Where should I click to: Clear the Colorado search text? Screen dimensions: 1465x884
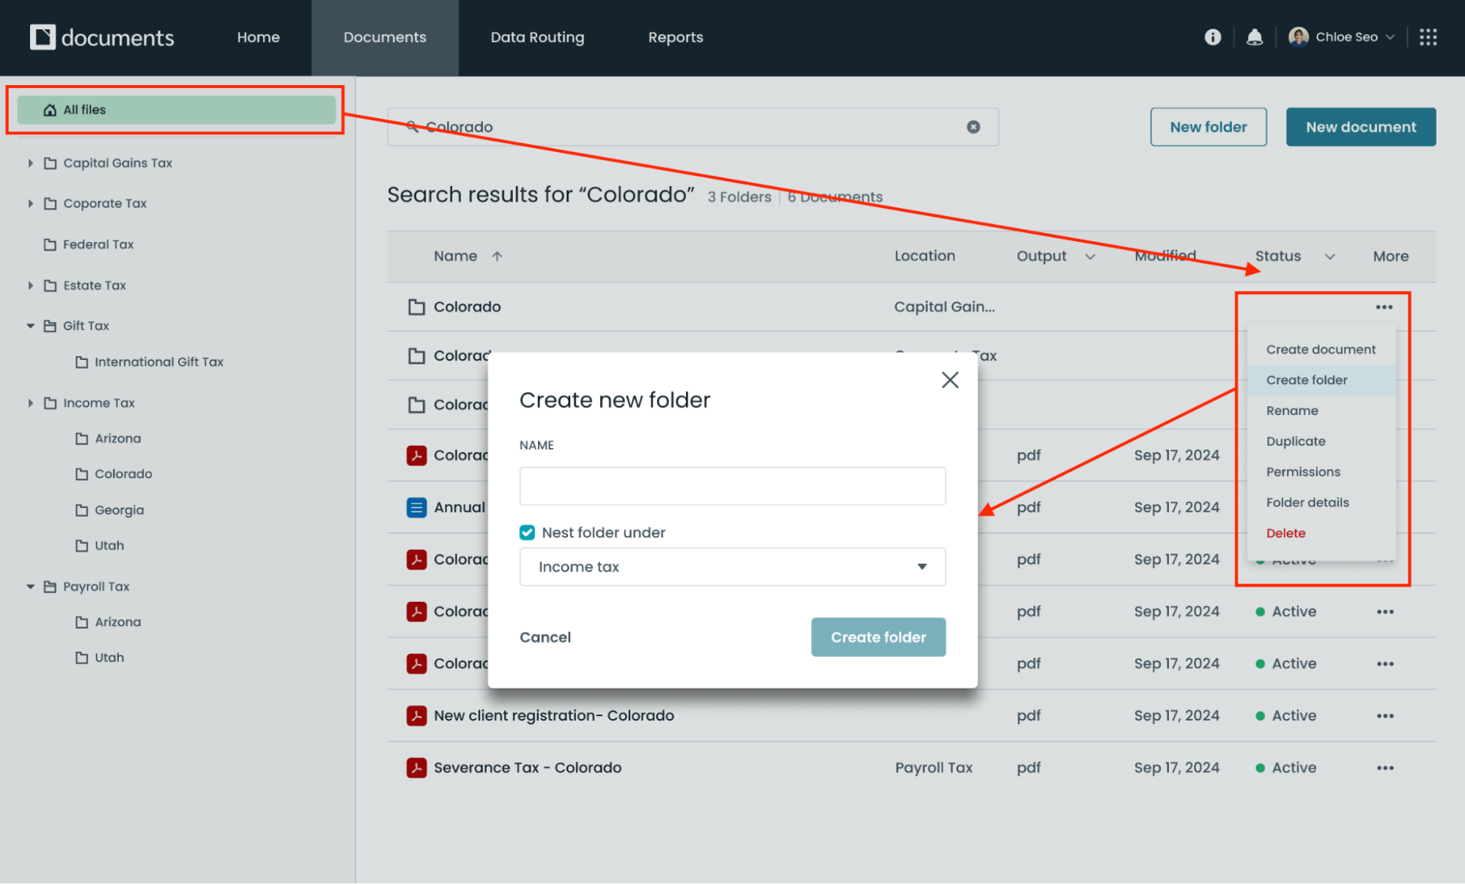[x=973, y=127]
